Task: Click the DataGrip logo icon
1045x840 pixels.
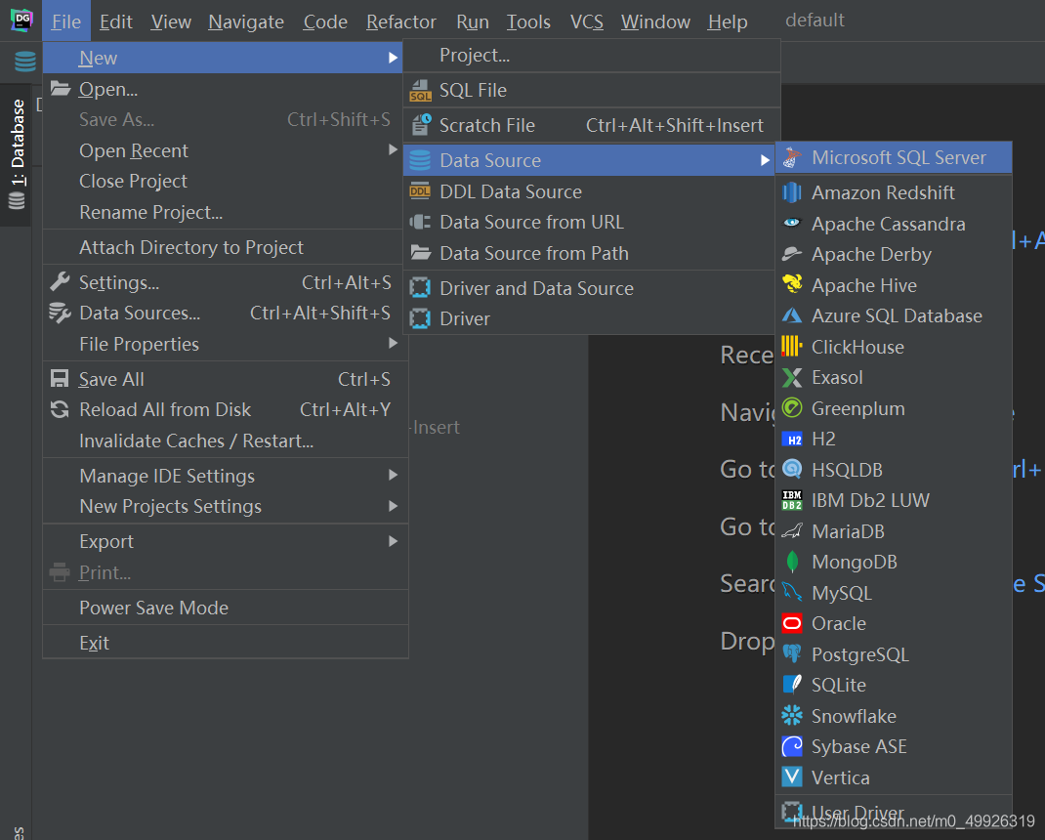Action: 22,20
